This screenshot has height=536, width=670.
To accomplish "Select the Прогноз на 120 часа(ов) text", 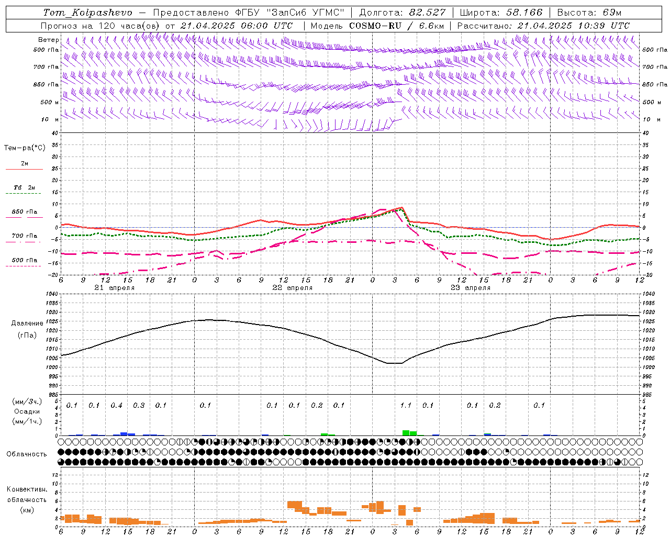I will point(101,26).
